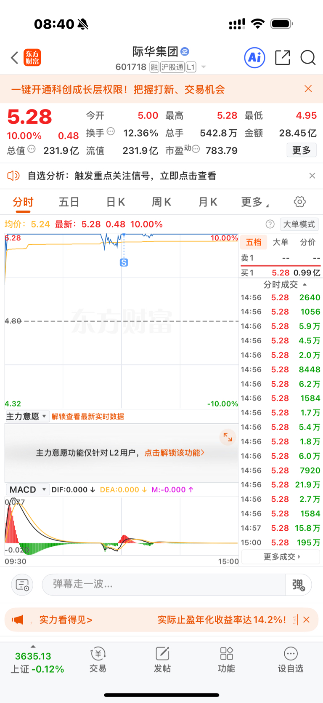
Task: Select the 五档 order book tab
Action: [254, 242]
